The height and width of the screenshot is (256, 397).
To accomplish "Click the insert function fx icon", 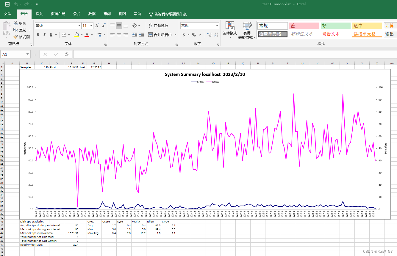I will pyautogui.click(x=67, y=54).
